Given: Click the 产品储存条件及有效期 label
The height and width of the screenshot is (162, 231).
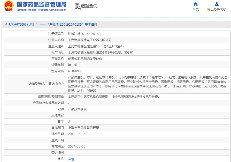Looking at the screenshot, I should click(x=48, y=103).
